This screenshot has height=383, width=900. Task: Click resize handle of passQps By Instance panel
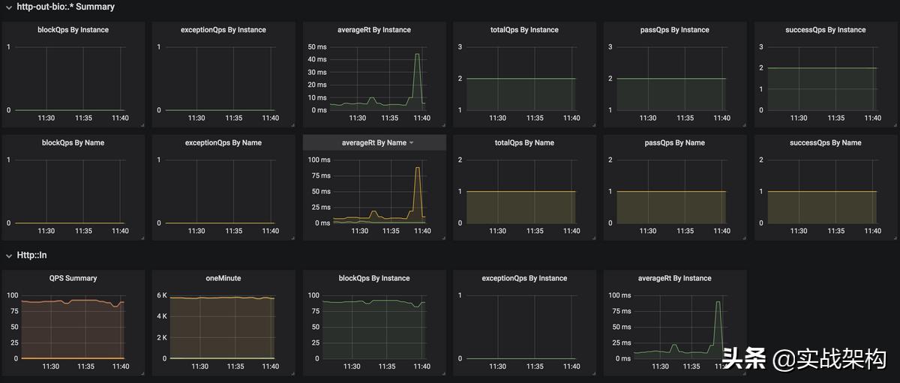tap(743, 125)
